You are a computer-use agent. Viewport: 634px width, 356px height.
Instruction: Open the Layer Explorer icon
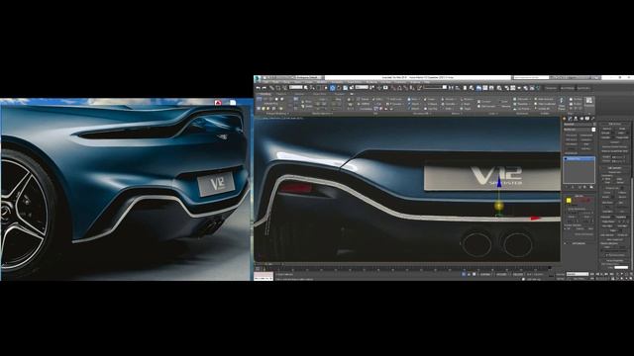[472, 88]
